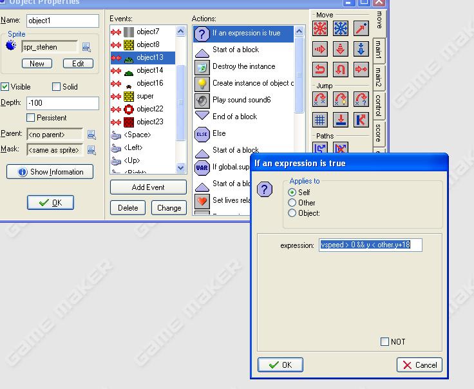The height and width of the screenshot is (389, 474).
Task: Toggle the Solid checkbox
Action: click(57, 87)
